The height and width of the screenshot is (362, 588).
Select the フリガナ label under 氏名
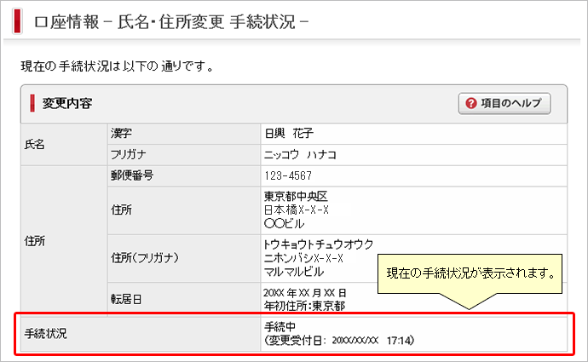[129, 154]
